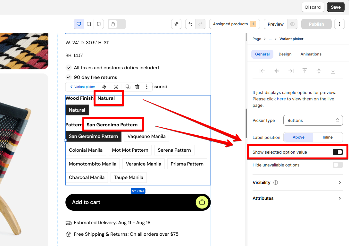Click the lightning bolt icon in element toolbar
The height and width of the screenshot is (246, 350).
(104, 87)
